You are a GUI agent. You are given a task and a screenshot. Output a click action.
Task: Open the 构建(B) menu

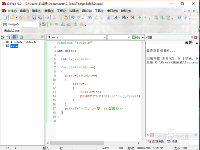pyautogui.click(x=74, y=11)
